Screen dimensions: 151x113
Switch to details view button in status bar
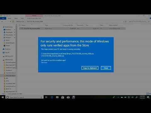(148, 94)
